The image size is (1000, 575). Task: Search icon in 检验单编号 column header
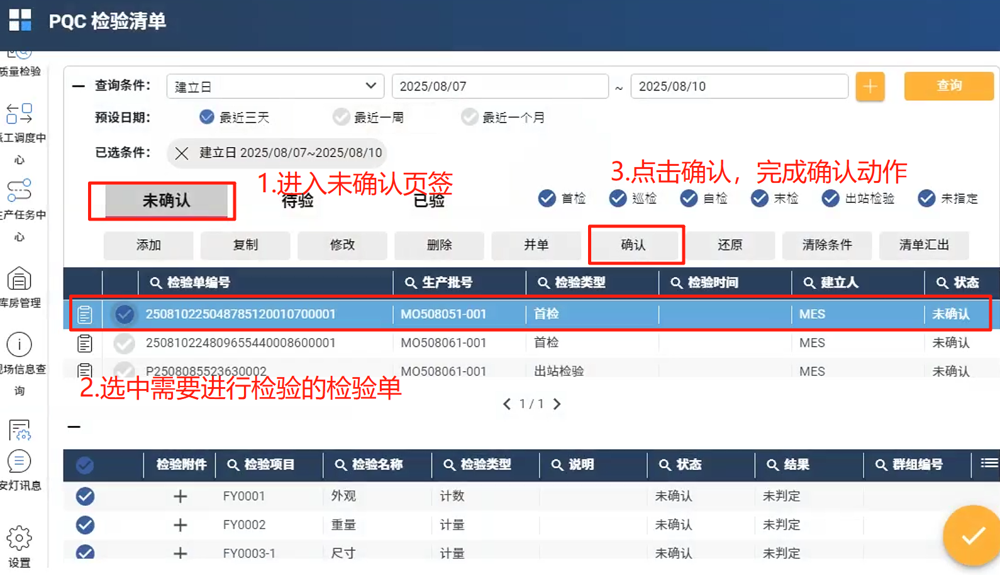click(155, 283)
